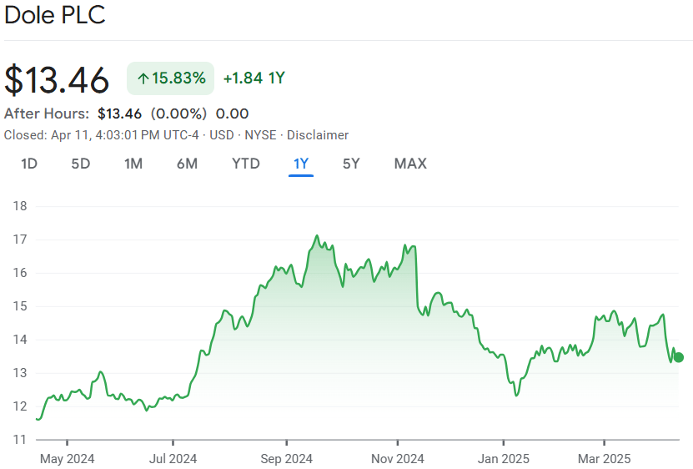Click the Jan 2025 axis label

(504, 459)
